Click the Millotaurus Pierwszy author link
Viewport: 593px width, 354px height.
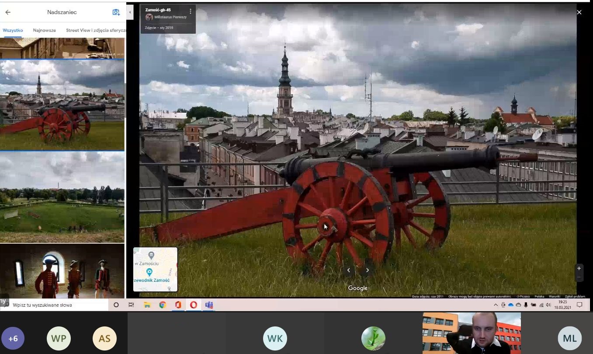(170, 17)
